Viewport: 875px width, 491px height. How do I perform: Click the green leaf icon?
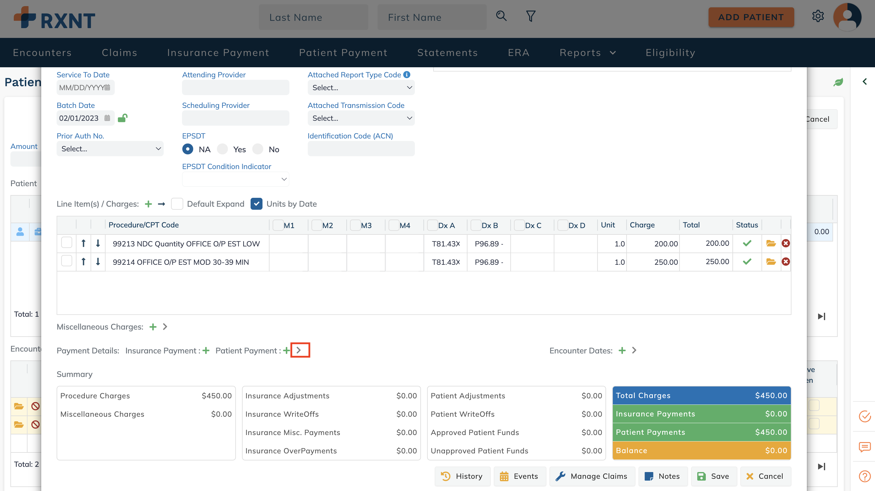pos(838,82)
